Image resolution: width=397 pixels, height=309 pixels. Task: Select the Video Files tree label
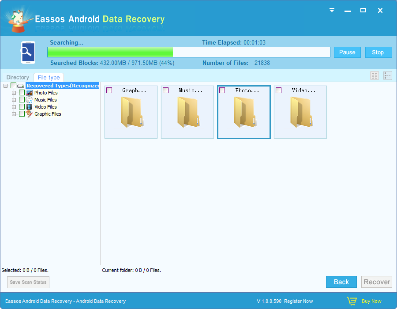coord(45,107)
